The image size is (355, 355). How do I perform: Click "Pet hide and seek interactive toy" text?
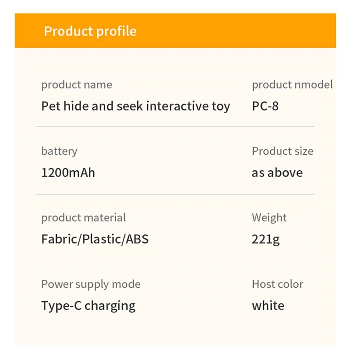[x=136, y=106]
